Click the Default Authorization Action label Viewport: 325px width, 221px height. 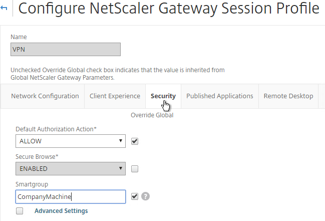56,129
